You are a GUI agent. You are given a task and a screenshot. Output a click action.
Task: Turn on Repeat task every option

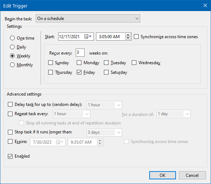coord(10,114)
